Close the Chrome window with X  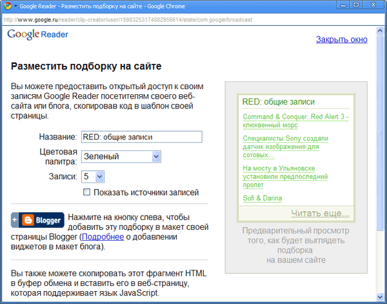(x=373, y=5)
